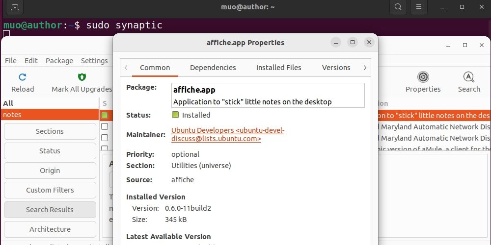The image size is (491, 245).
Task: Toggle the installed package status checkbox
Action: (105, 115)
